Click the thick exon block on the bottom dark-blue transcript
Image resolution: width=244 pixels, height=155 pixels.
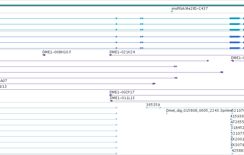[x=235, y=48]
